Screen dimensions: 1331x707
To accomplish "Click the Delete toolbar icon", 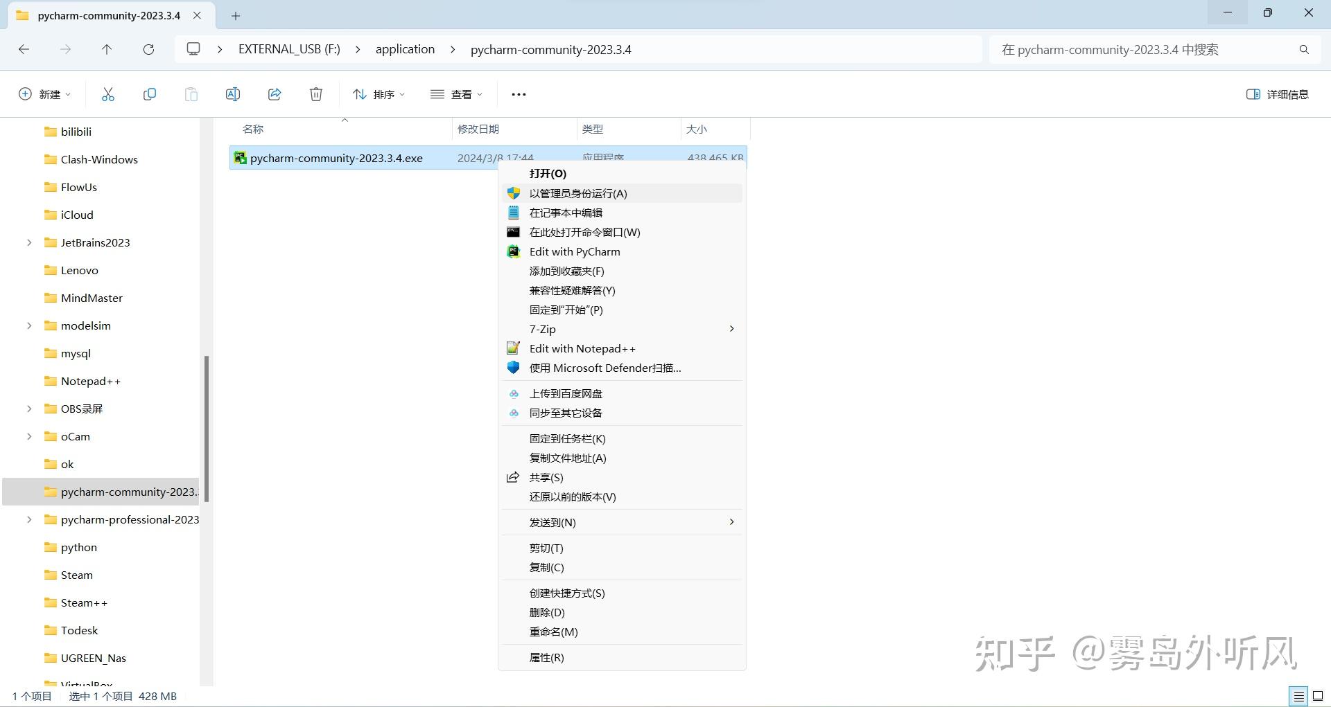I will point(316,93).
